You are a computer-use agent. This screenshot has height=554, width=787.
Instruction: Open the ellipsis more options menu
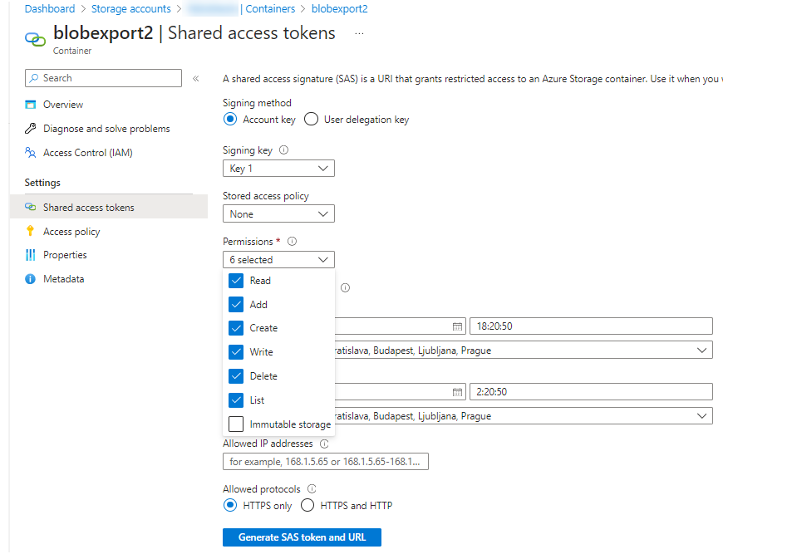(x=359, y=33)
